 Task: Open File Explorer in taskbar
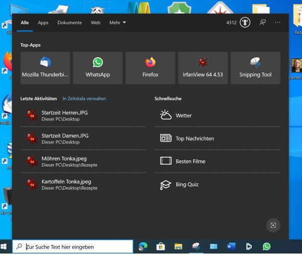[x=178, y=247]
